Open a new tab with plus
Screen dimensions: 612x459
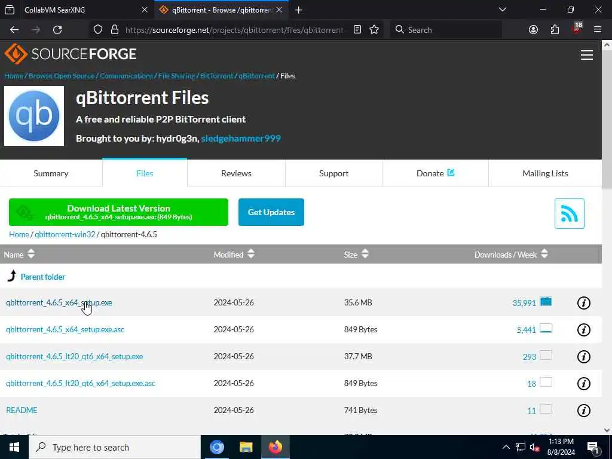299,10
